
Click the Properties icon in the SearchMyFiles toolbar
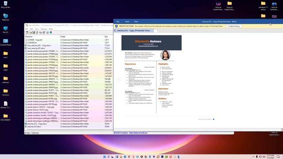pyautogui.click(x=44, y=32)
